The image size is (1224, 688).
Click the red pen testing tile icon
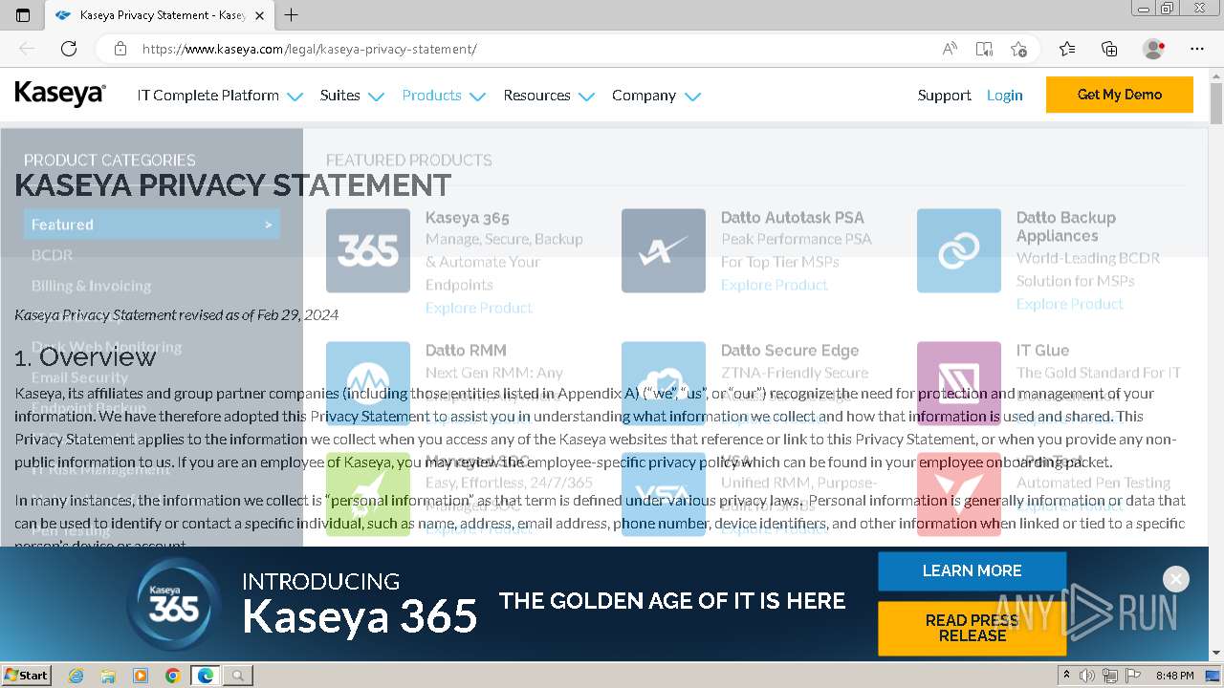point(959,494)
